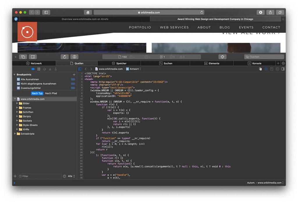The width and height of the screenshot is (298, 202).
Task: Click step into debugger icon
Action: pyautogui.click(x=50, y=69)
